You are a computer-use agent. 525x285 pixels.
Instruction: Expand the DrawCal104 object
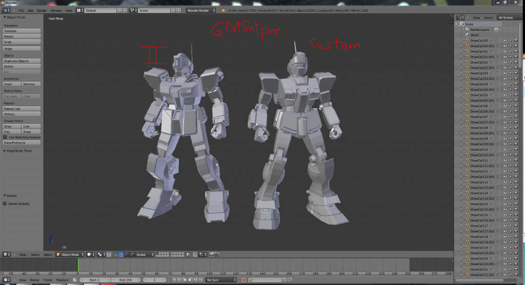tap(462, 84)
